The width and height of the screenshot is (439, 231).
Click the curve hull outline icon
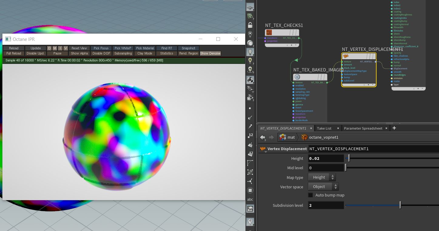(x=250, y=163)
